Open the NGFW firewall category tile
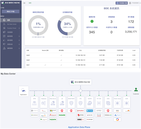 90,102
